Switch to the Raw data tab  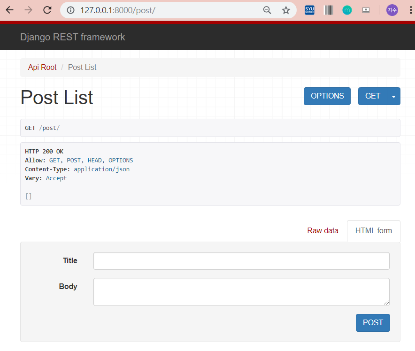pyautogui.click(x=323, y=231)
